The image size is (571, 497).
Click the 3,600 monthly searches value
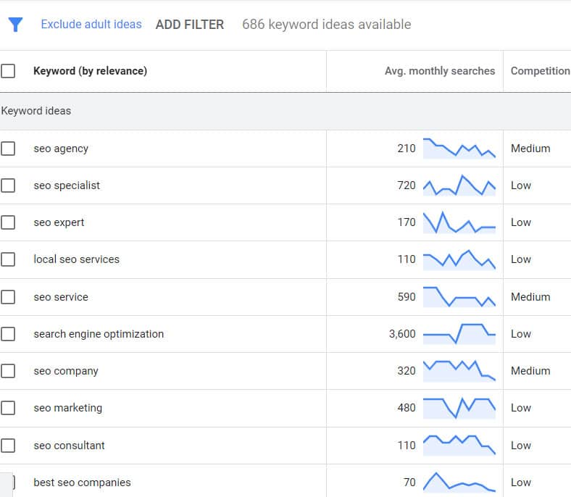pos(402,334)
